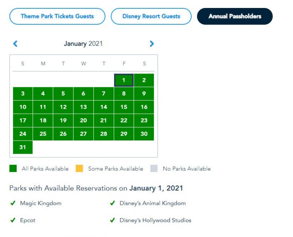Click the January 2021 month heading
The image size is (293, 237).
[x=83, y=44]
